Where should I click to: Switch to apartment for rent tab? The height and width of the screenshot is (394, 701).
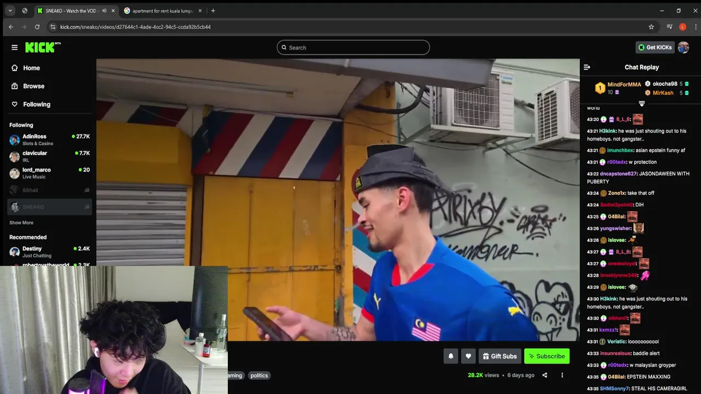click(x=163, y=10)
